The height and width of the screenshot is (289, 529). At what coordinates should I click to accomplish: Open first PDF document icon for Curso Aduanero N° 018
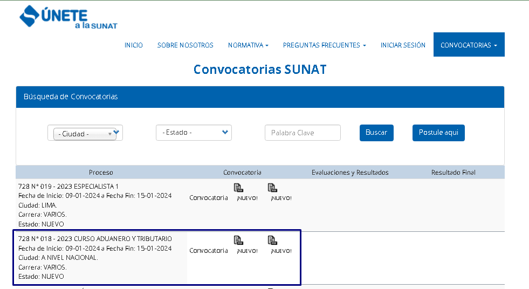(238, 240)
